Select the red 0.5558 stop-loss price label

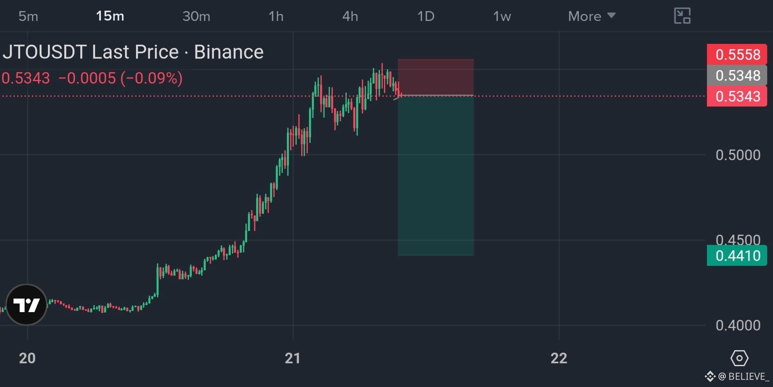pyautogui.click(x=737, y=54)
